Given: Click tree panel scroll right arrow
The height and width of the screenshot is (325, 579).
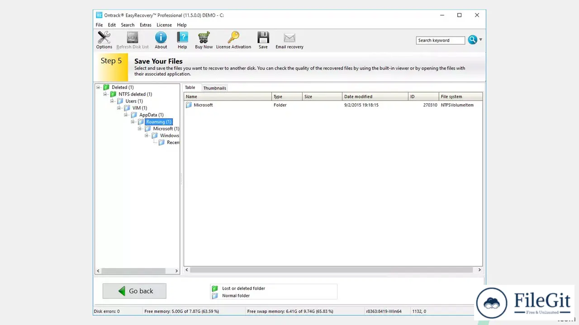Looking at the screenshot, I should pos(176,271).
